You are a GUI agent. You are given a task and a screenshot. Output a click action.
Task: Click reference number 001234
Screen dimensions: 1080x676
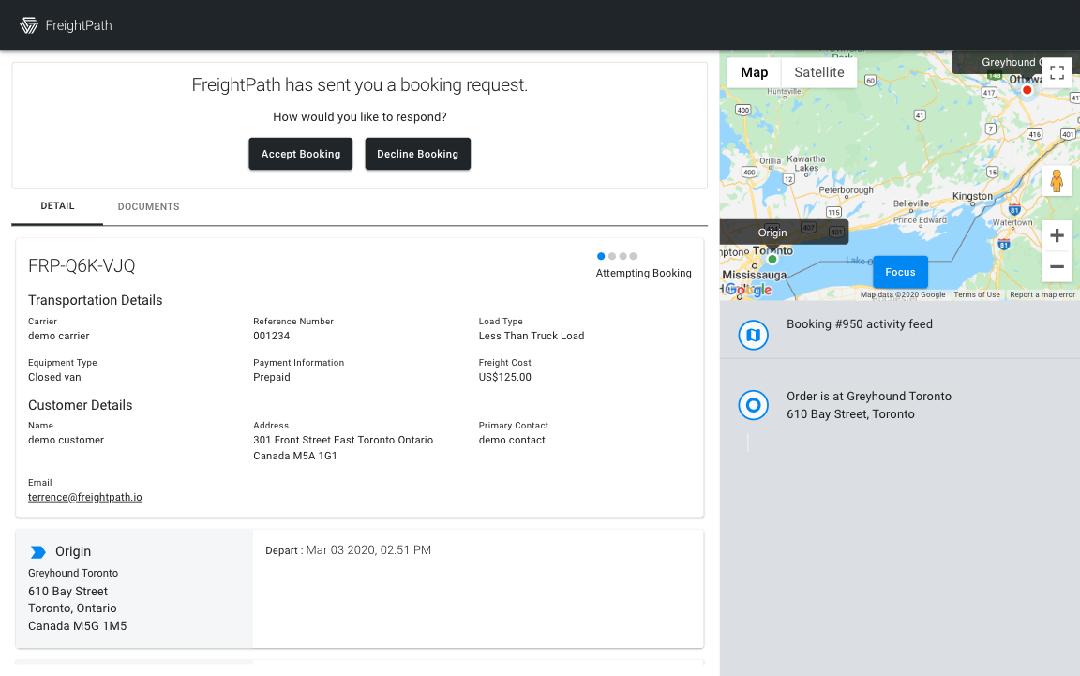click(271, 336)
